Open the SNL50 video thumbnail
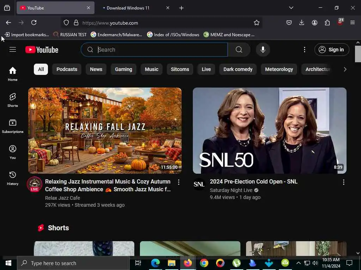The width and height of the screenshot is (361, 270). pyautogui.click(x=269, y=130)
